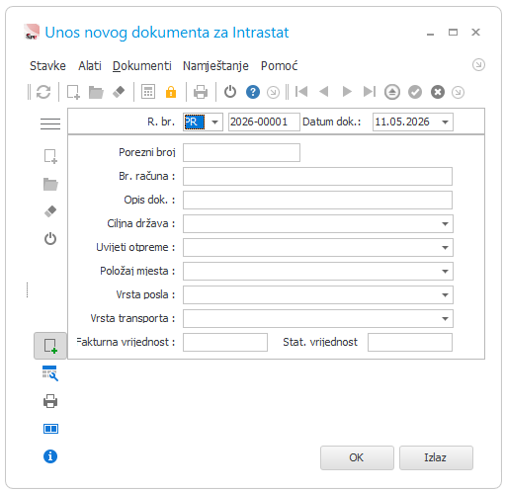Click the blue two-column layout icon

point(50,429)
